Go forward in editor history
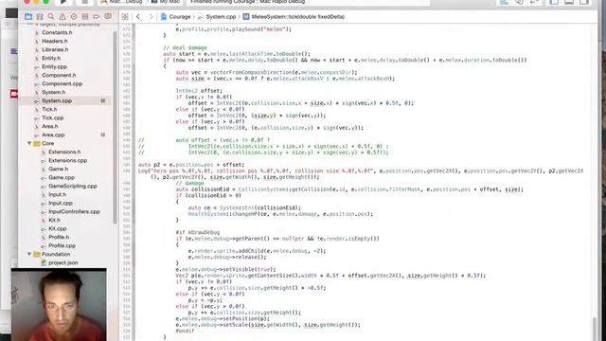Image resolution: width=606 pixels, height=341 pixels. pos(151,17)
